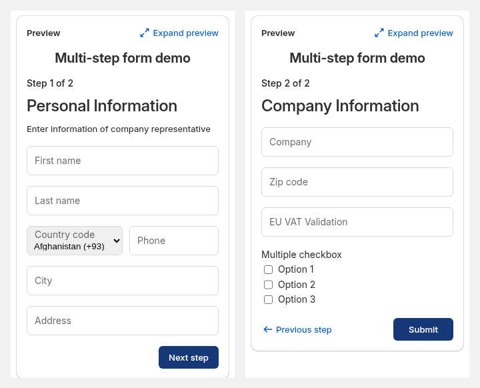The height and width of the screenshot is (388, 480).
Task: Focus the Company input field
Action: pos(357,142)
